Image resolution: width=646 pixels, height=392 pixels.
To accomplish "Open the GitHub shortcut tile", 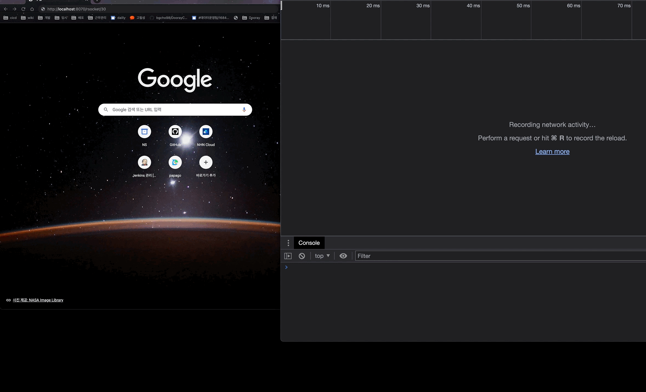I will pos(175,132).
